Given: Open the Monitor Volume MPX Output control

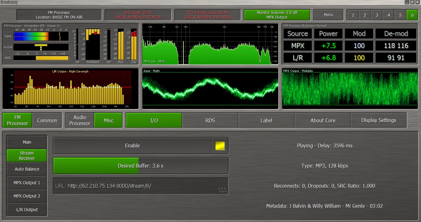Looking at the screenshot, I should [x=277, y=15].
